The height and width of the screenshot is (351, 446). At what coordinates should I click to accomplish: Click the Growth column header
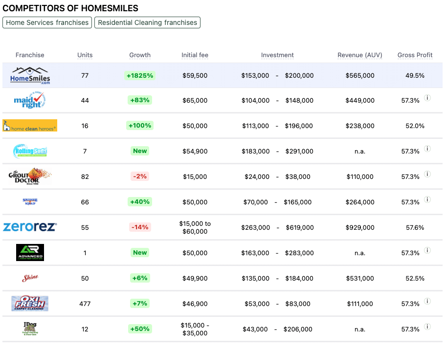[x=140, y=55]
